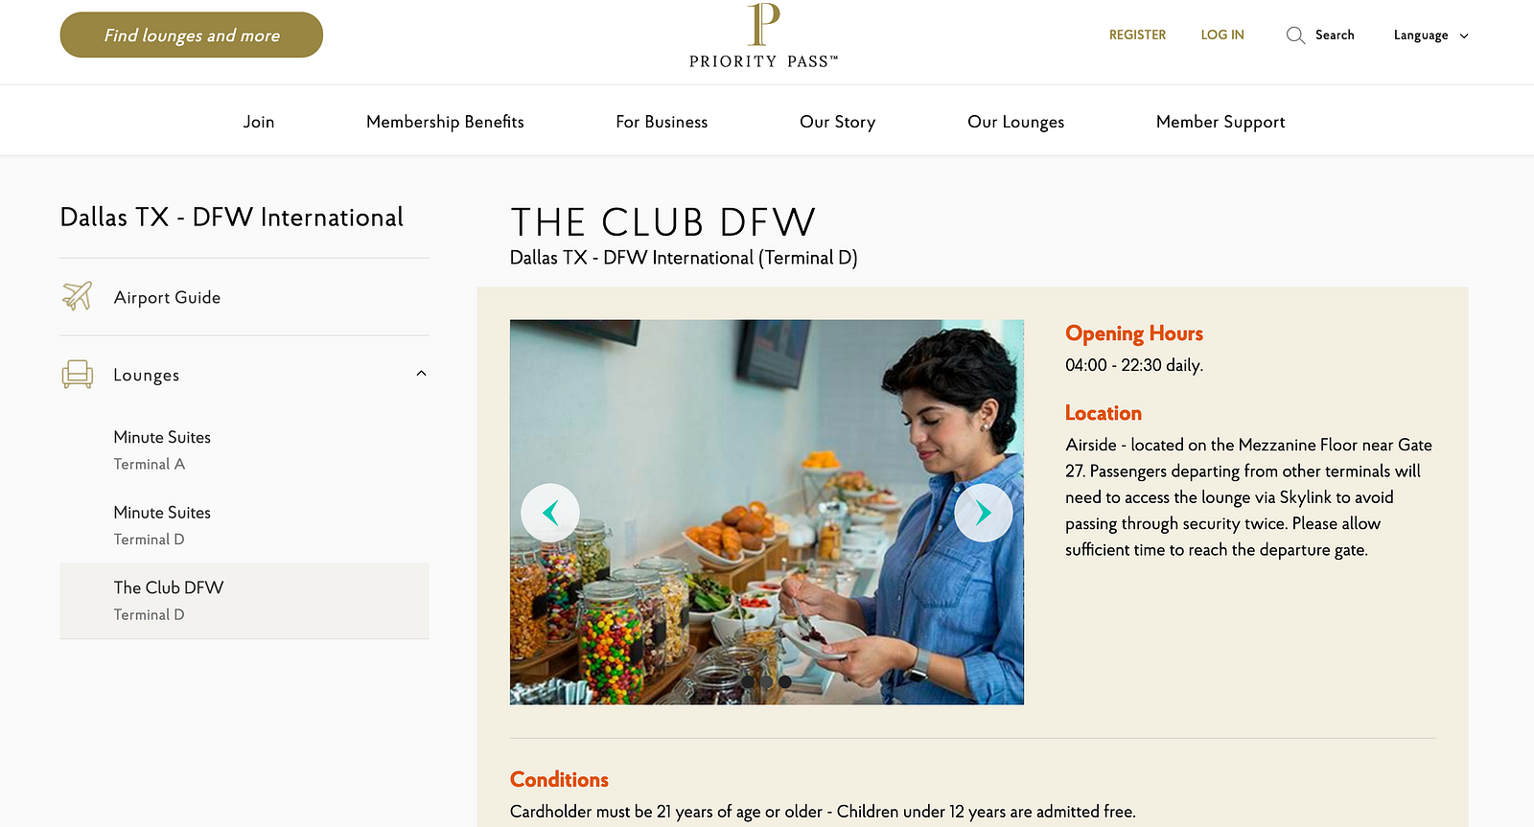This screenshot has height=827, width=1534.
Task: Open the Member Support menu
Action: 1220,122
